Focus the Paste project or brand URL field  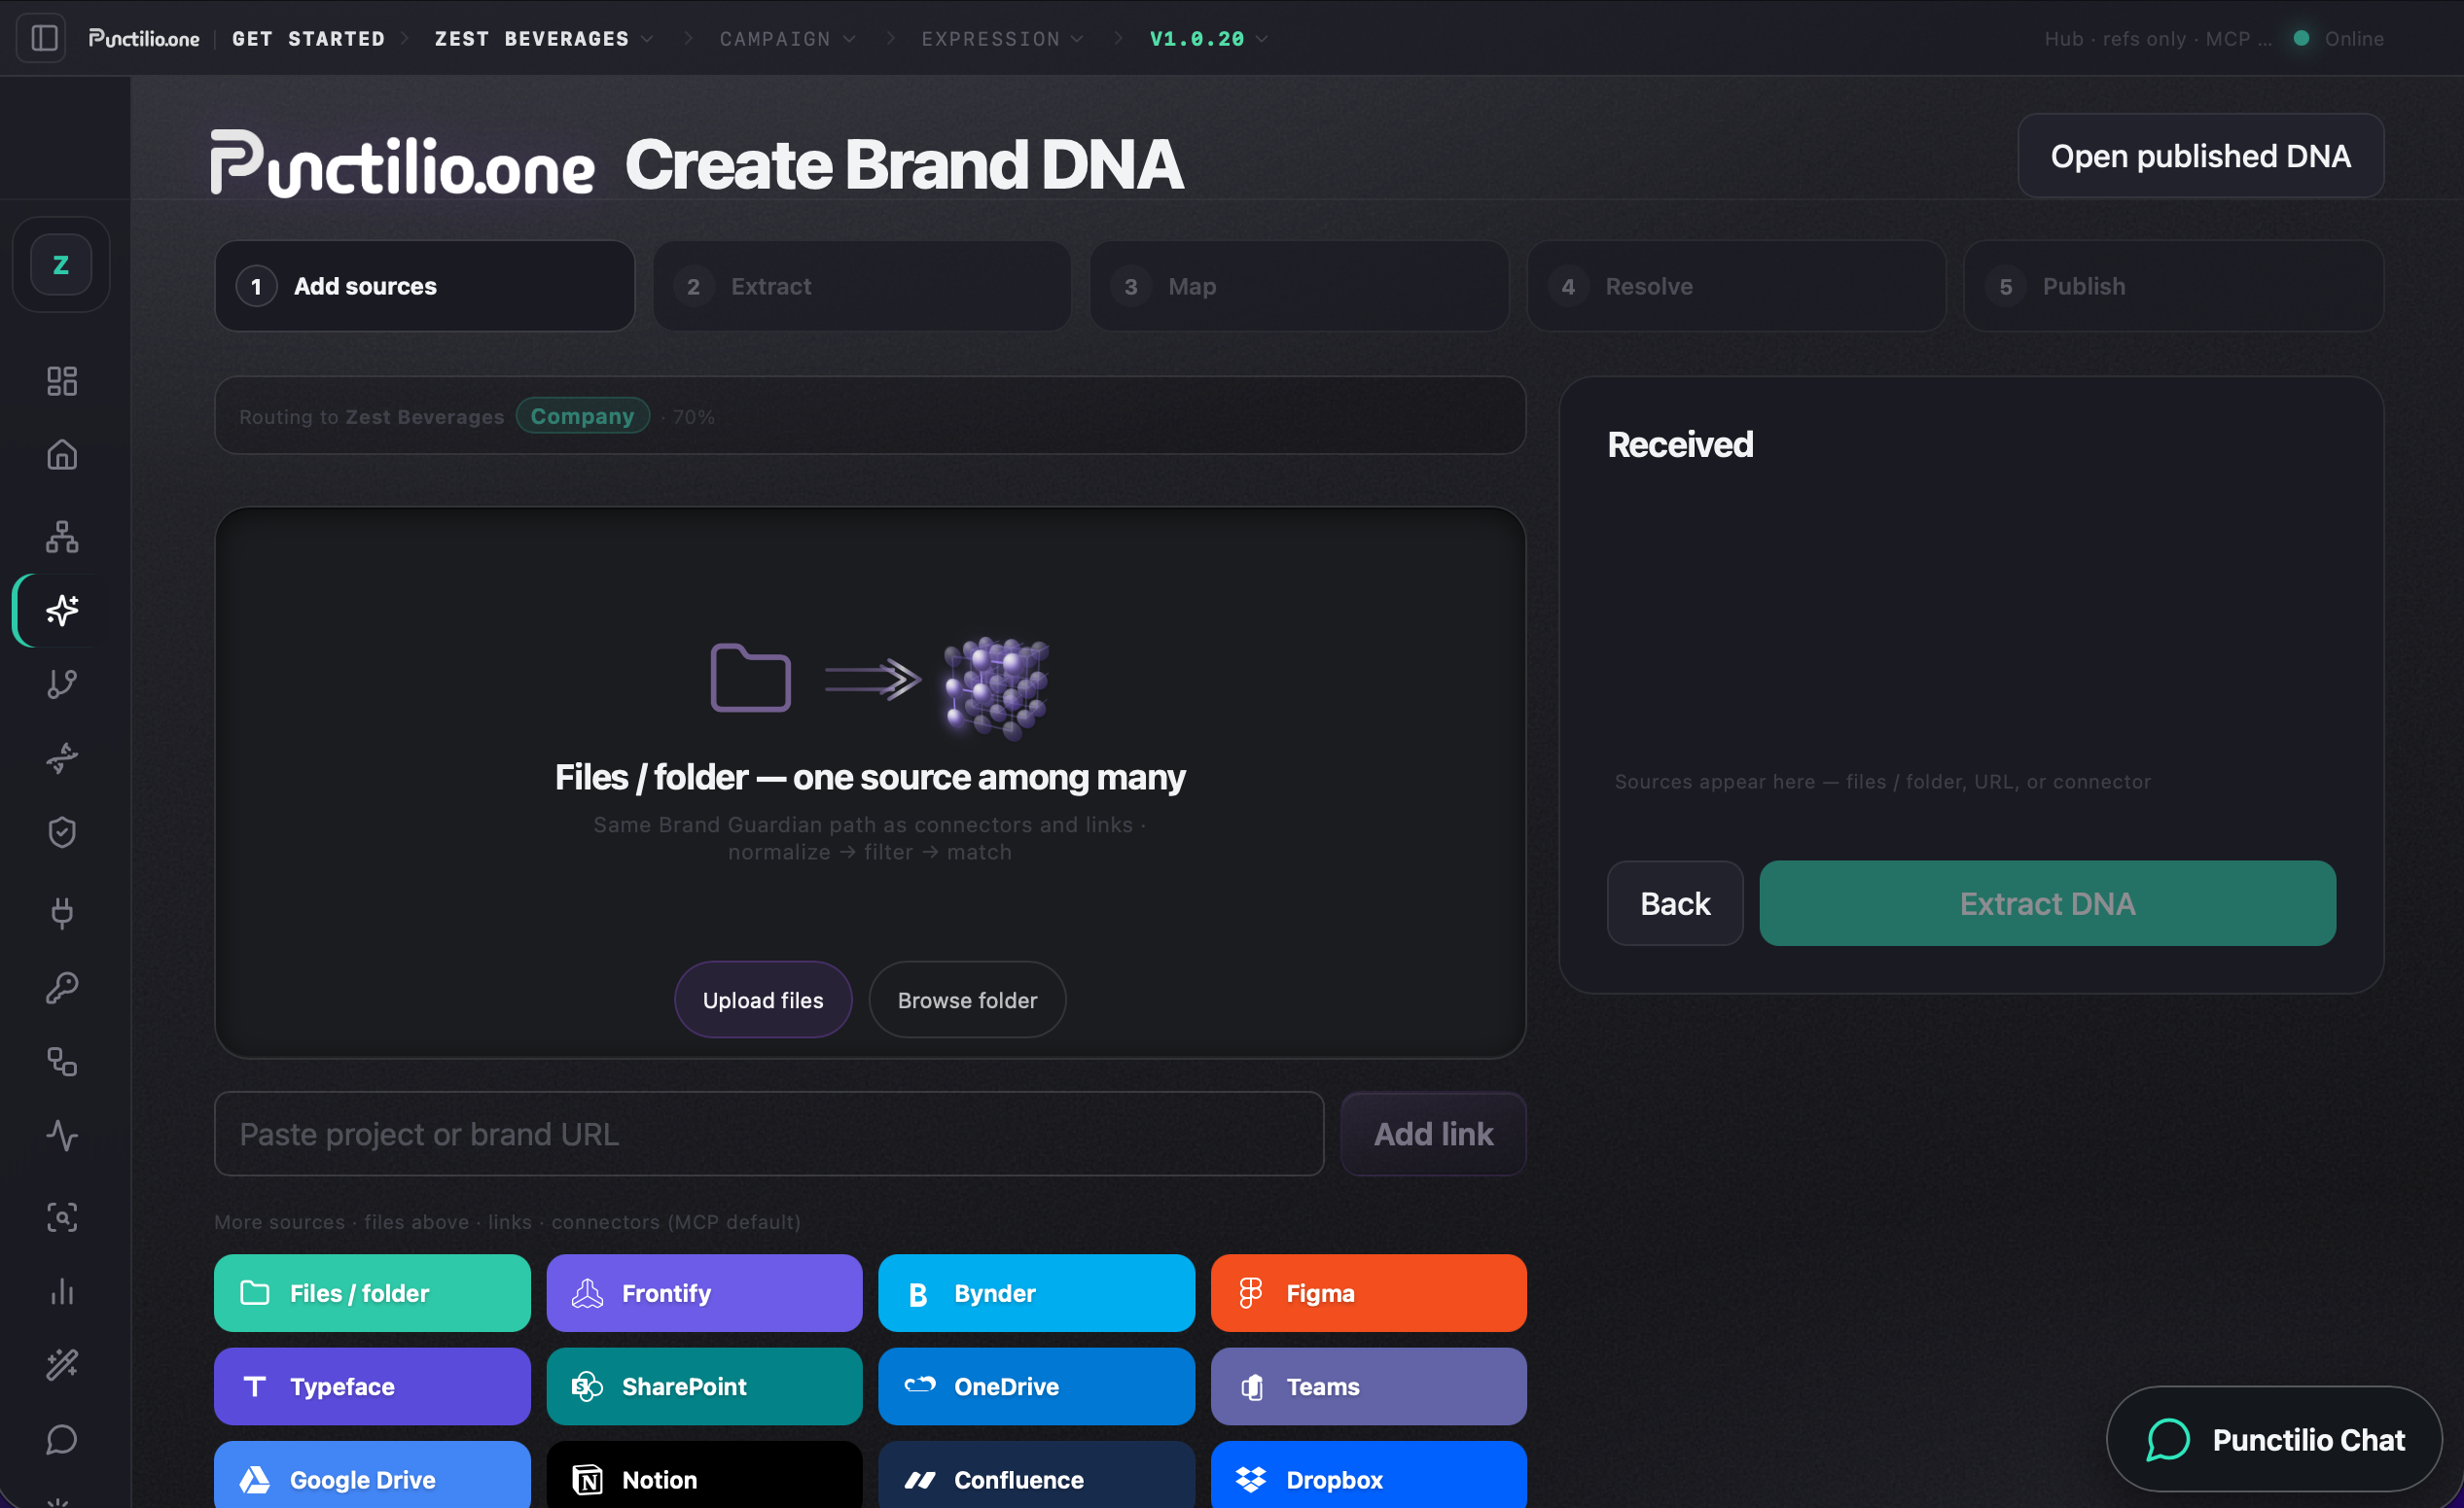pyautogui.click(x=769, y=1134)
